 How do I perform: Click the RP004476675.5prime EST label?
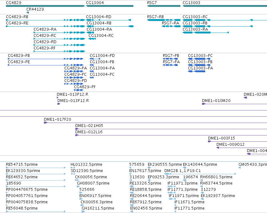(x=27, y=190)
